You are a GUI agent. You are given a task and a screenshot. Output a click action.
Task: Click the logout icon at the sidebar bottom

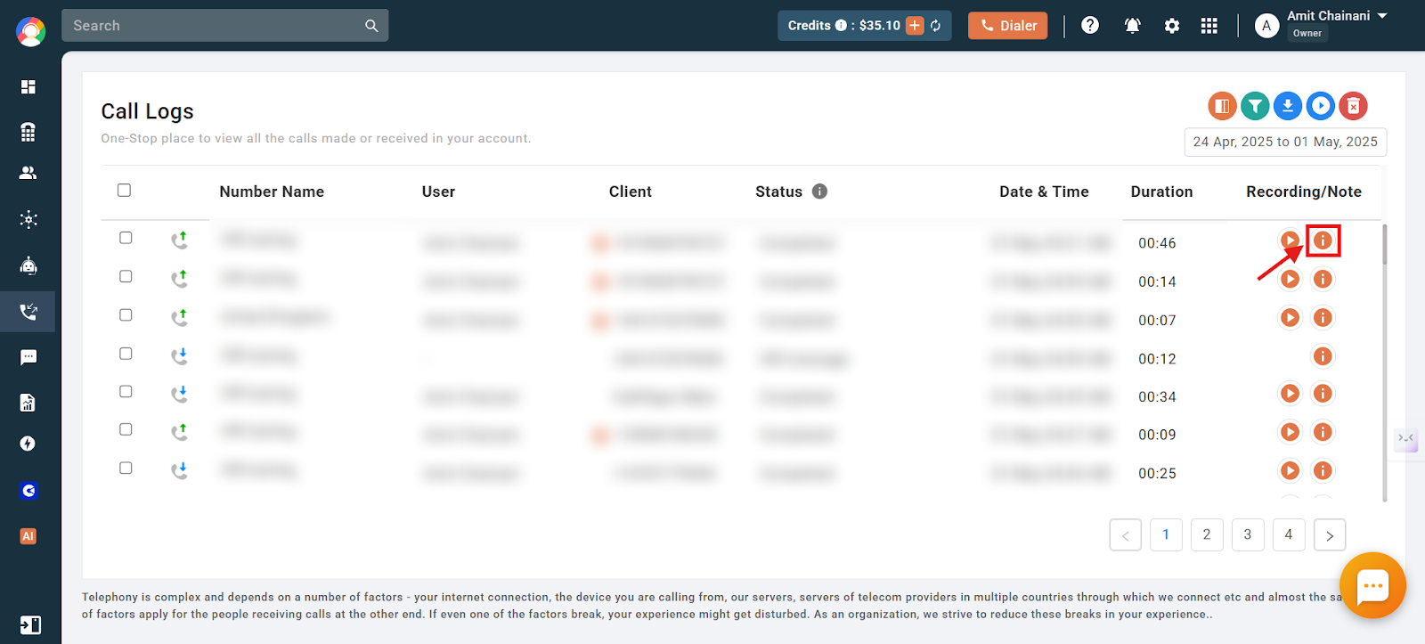30,624
